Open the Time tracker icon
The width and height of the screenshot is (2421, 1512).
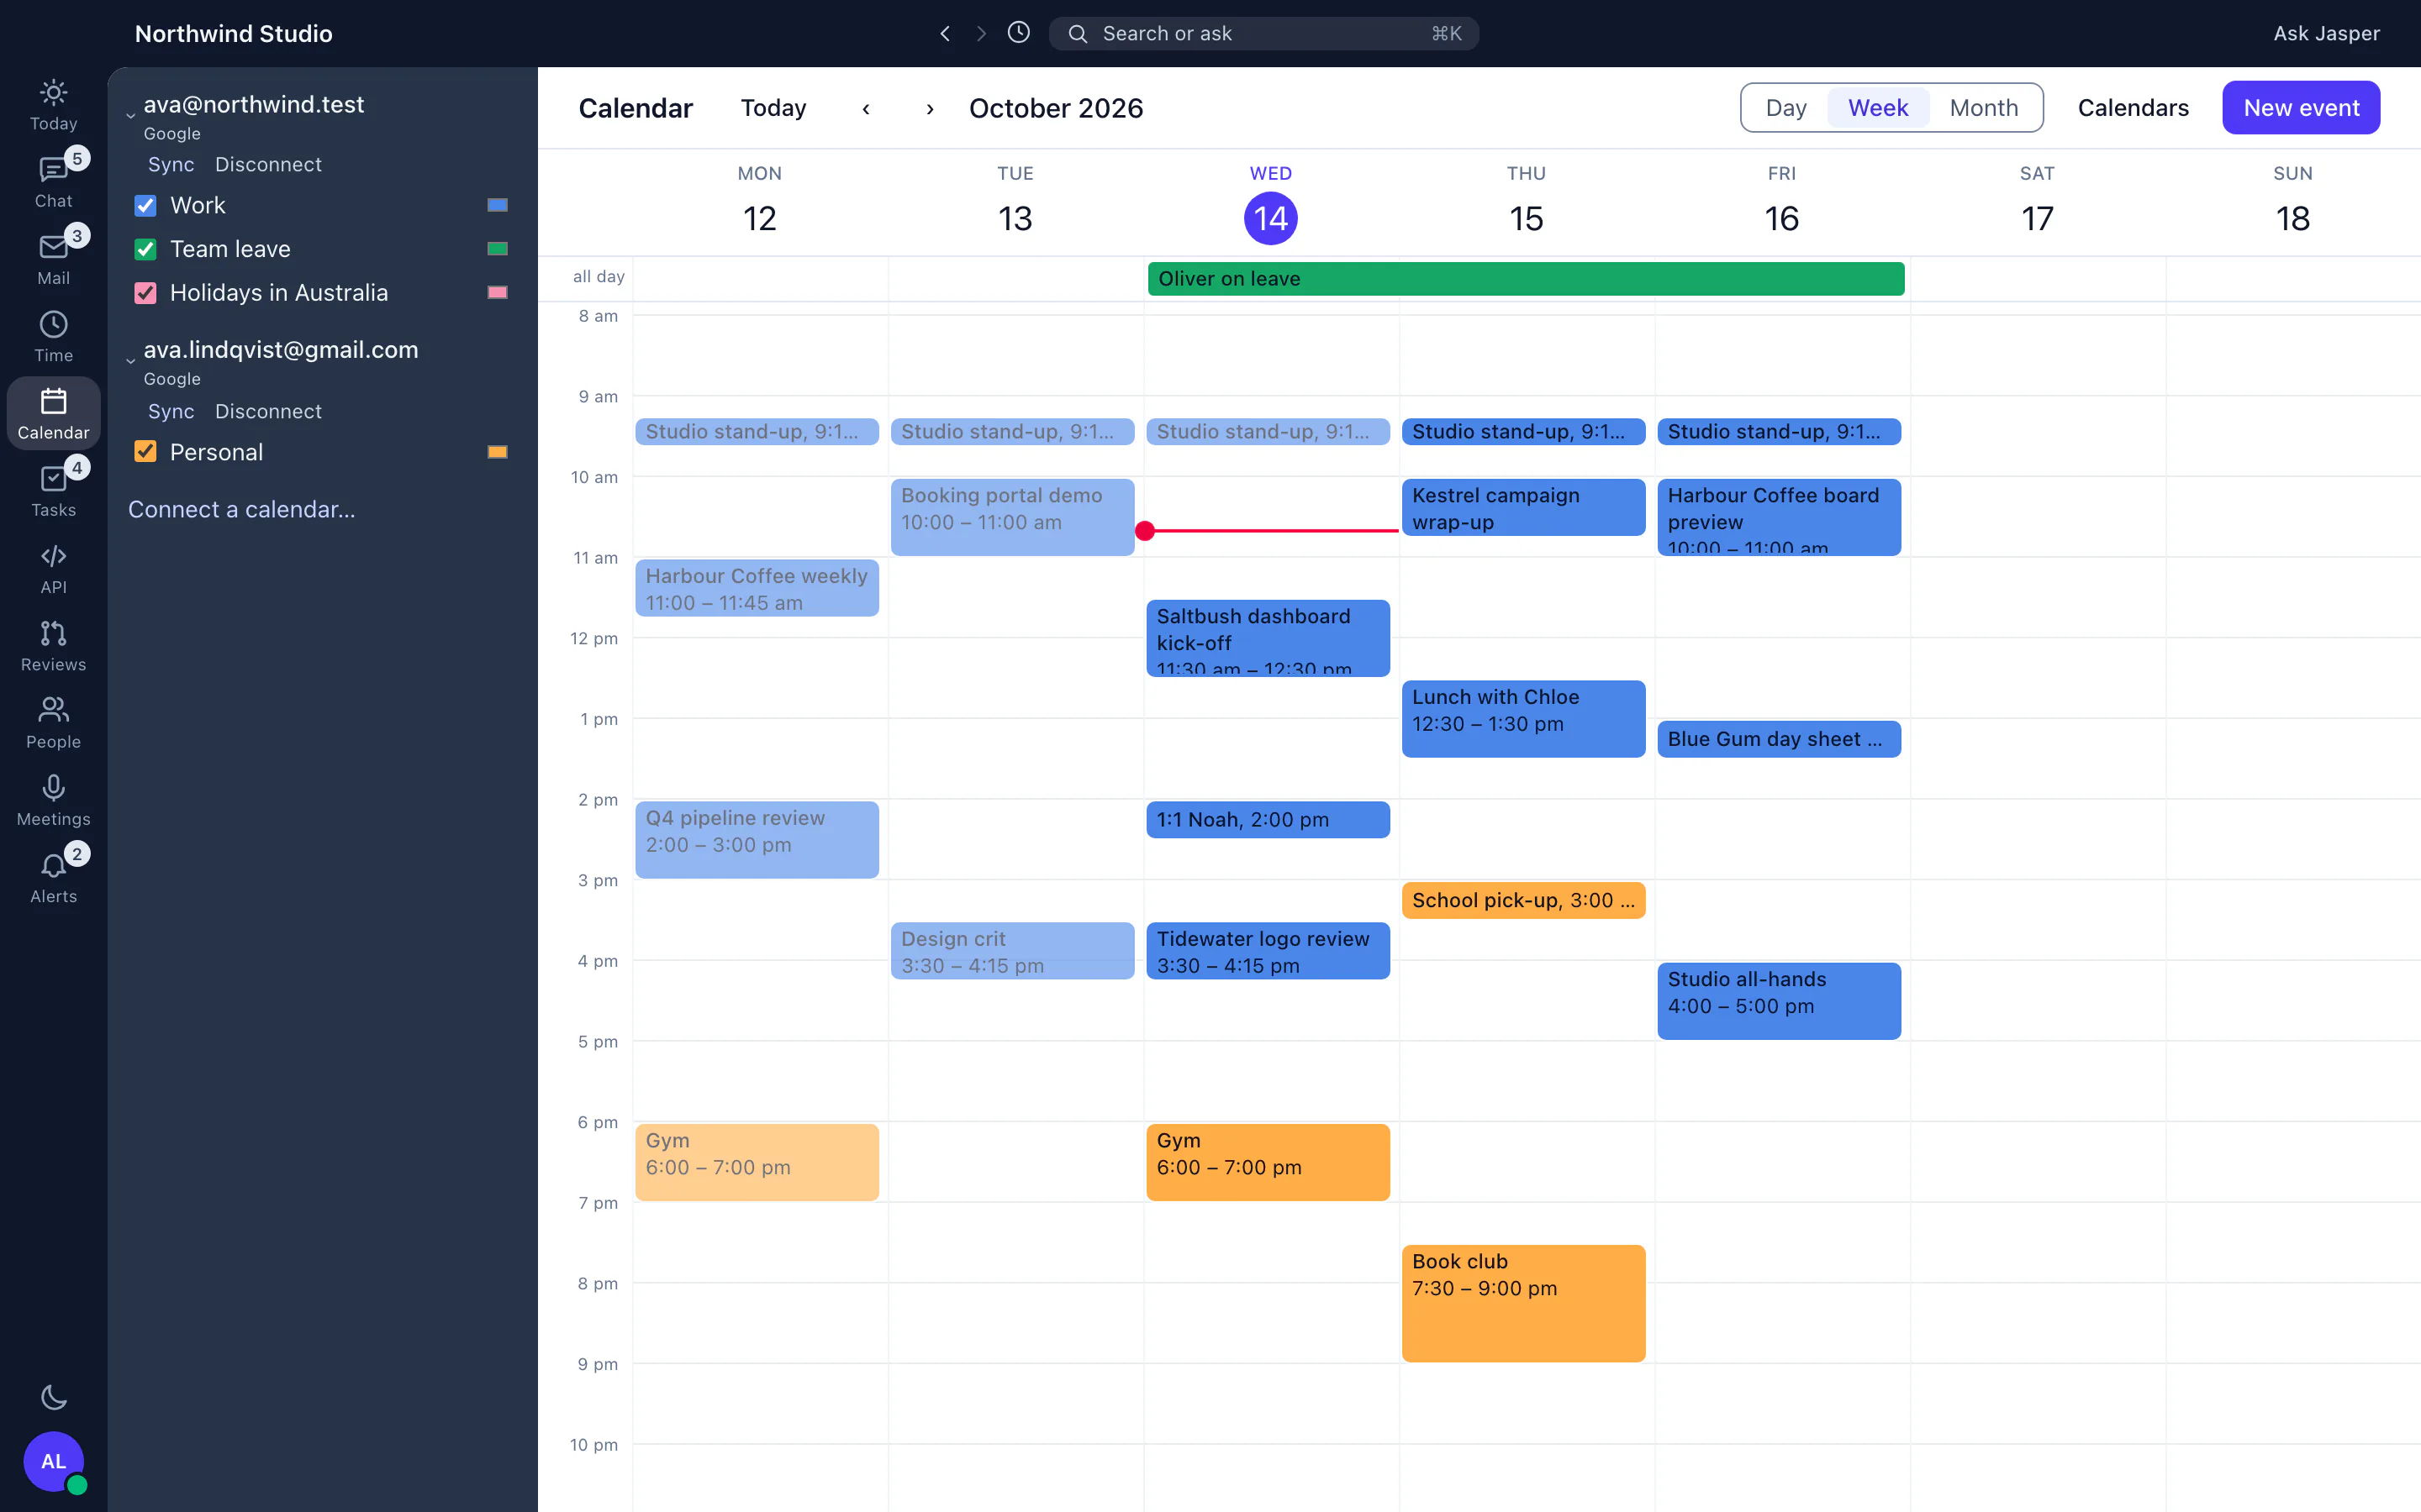tap(53, 336)
